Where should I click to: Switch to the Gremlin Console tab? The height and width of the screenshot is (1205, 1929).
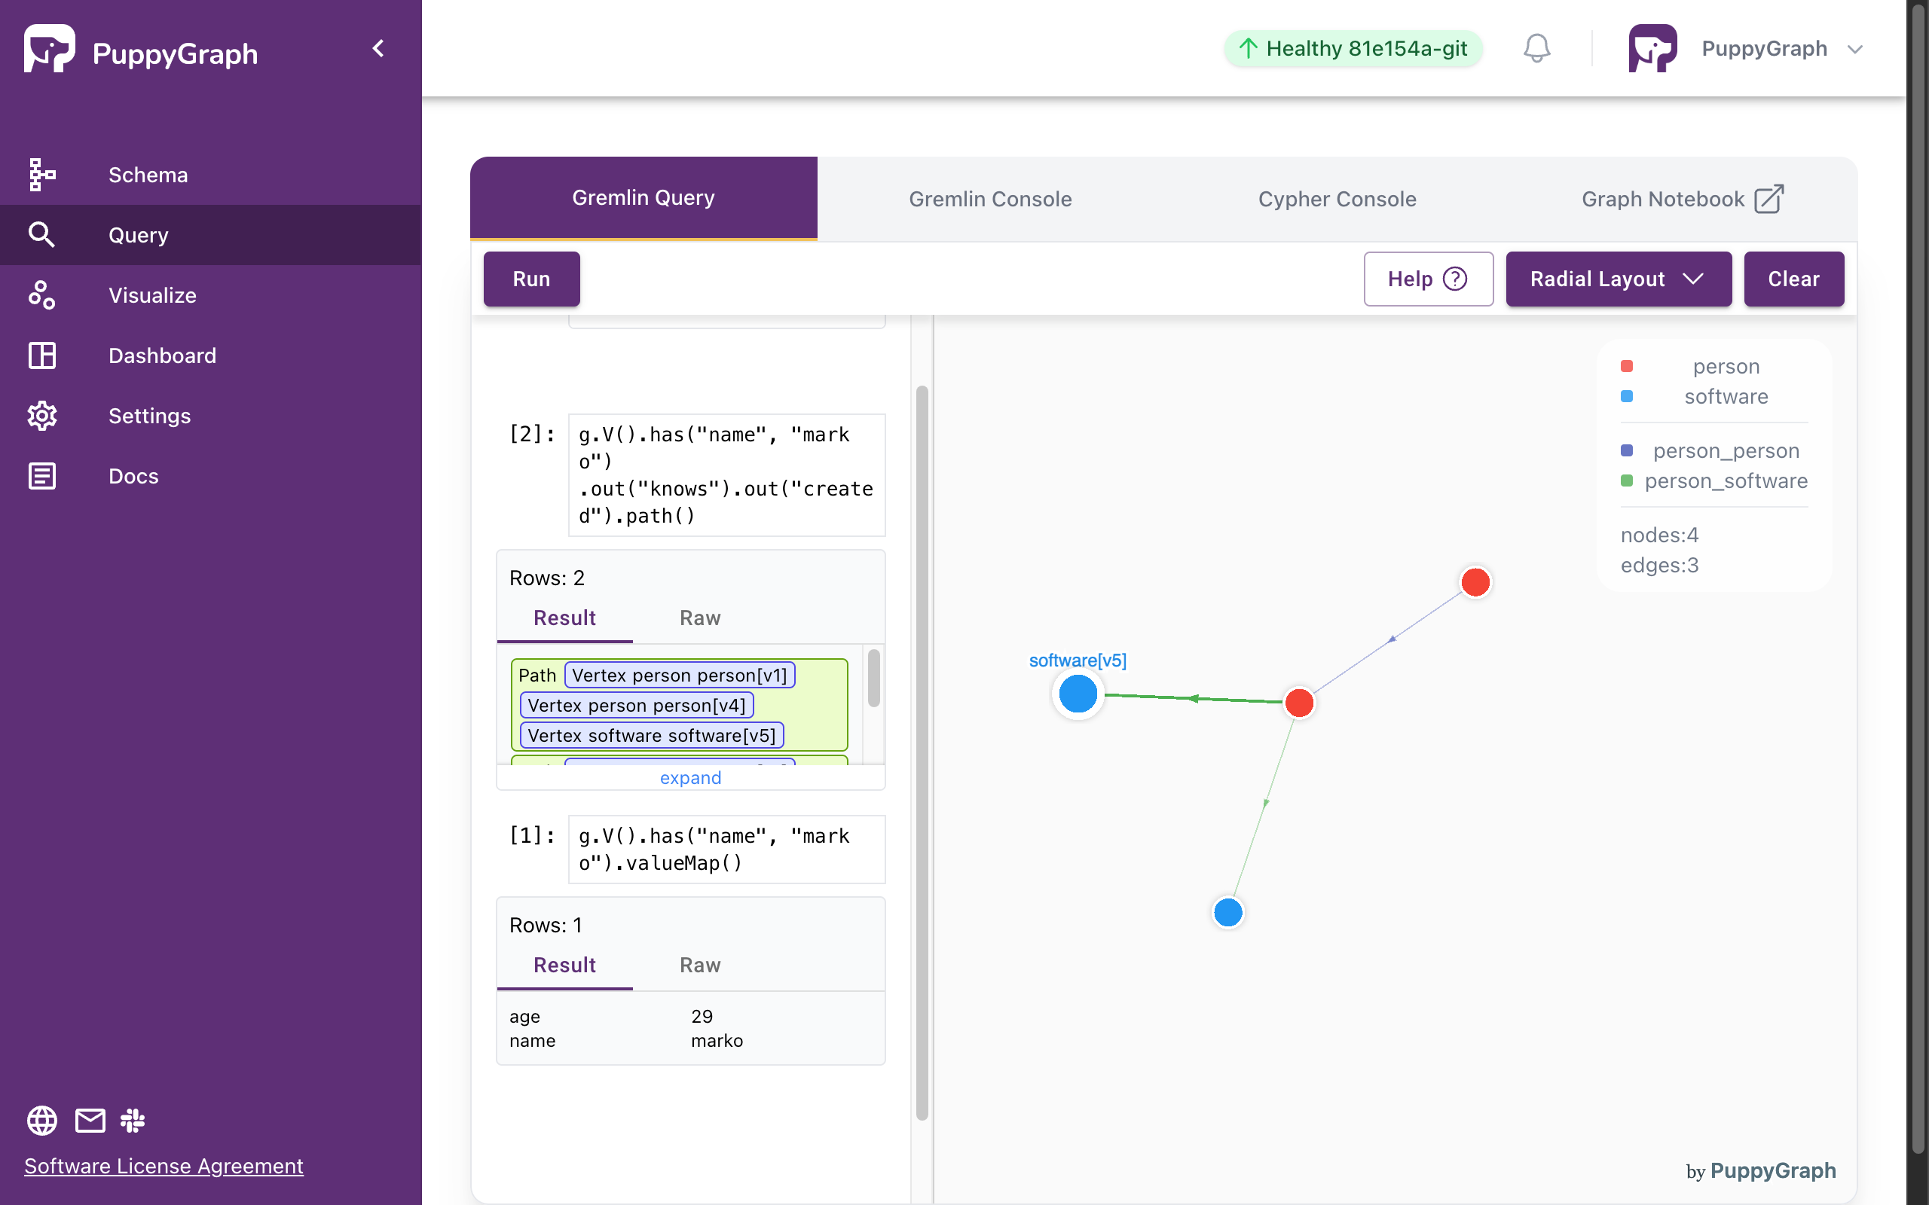click(x=992, y=197)
